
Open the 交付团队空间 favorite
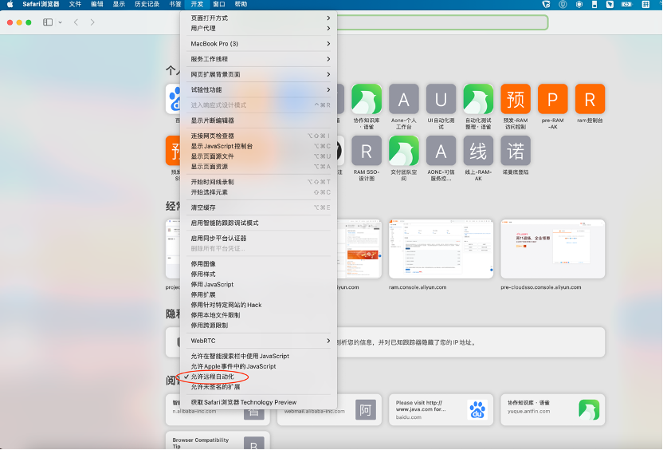point(404,151)
